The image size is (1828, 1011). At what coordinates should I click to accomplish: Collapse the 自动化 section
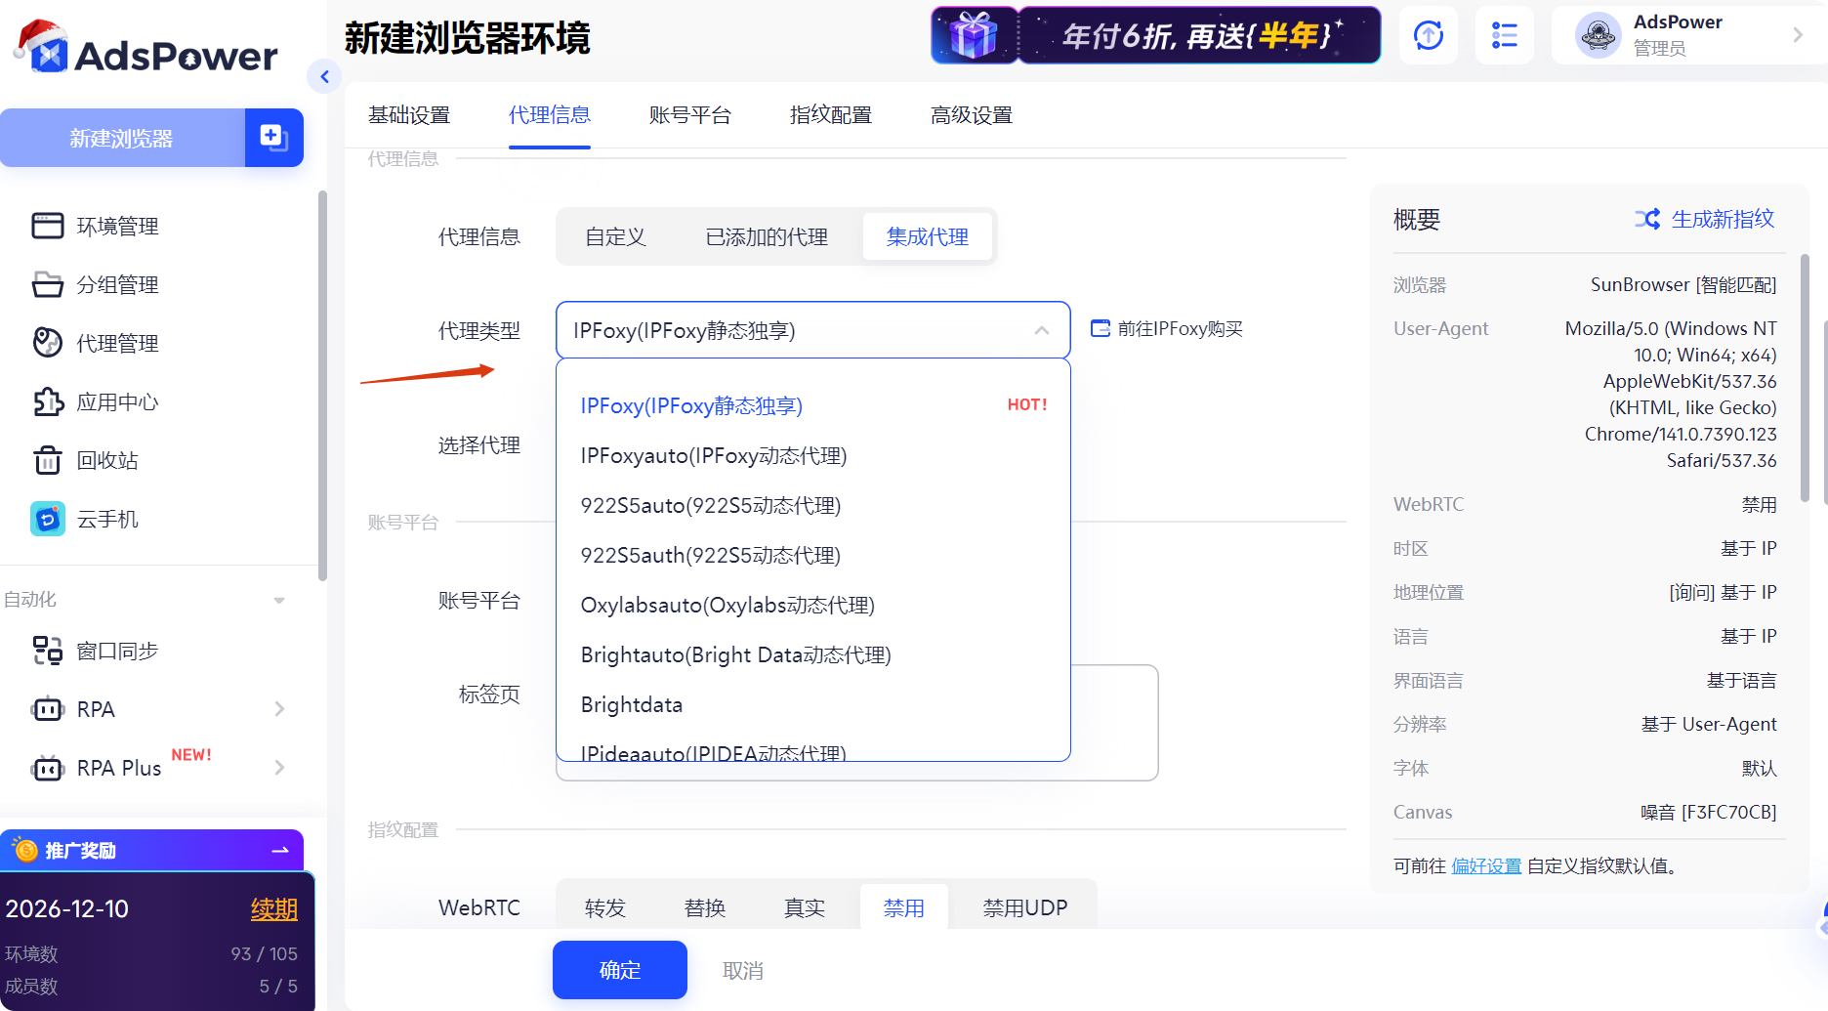point(279,599)
